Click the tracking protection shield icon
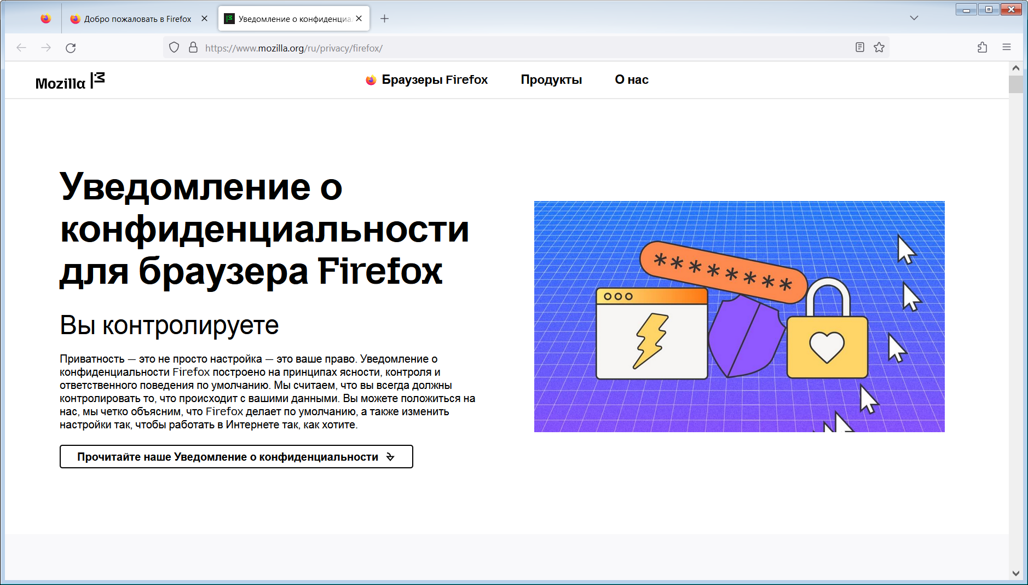The width and height of the screenshot is (1028, 585). point(174,48)
